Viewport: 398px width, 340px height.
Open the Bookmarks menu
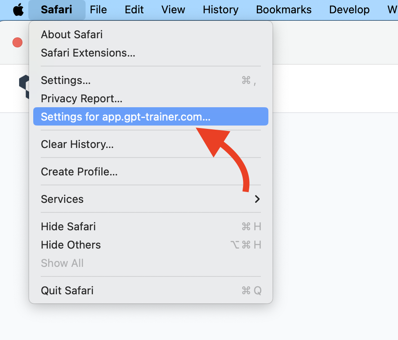283,10
